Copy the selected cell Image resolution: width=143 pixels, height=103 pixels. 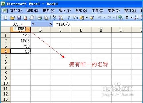[76, 18]
